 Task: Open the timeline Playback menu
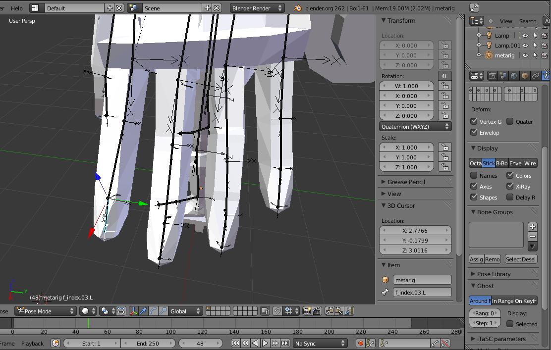(32, 344)
